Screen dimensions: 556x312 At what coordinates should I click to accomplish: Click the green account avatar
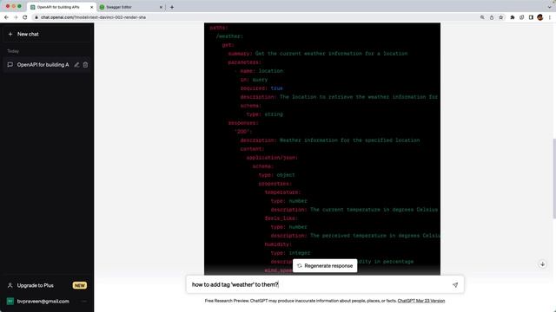click(10, 302)
